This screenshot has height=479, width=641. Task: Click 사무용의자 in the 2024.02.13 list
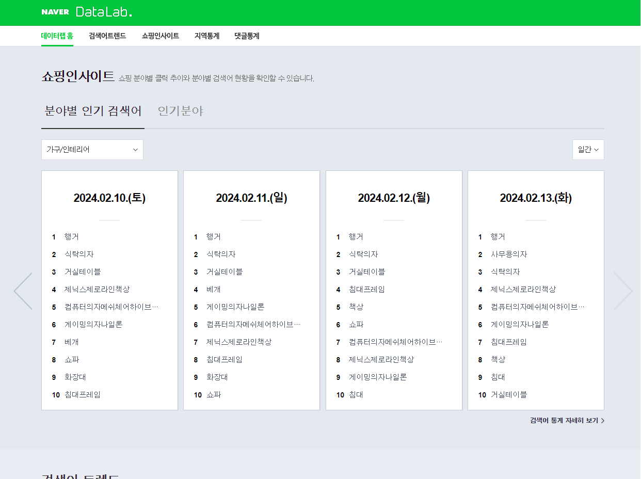(x=509, y=254)
